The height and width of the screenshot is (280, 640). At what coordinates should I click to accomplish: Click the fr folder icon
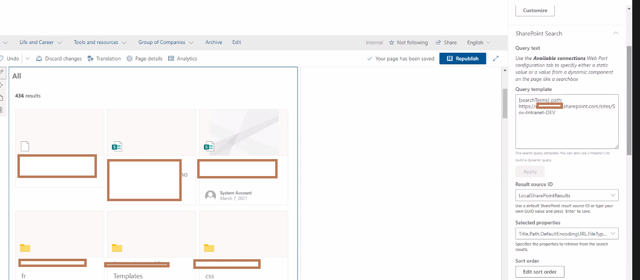pos(25,248)
